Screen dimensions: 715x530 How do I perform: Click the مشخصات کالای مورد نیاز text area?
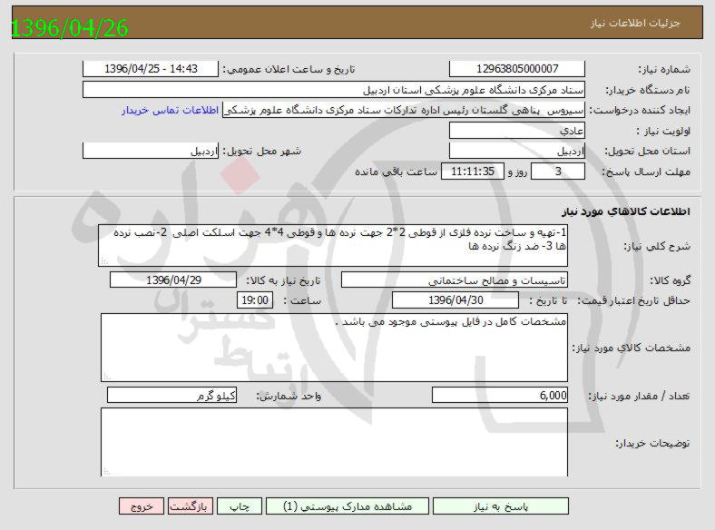pyautogui.click(x=334, y=348)
